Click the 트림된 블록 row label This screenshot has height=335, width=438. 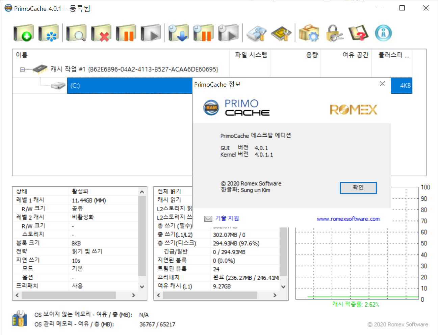click(x=172, y=269)
